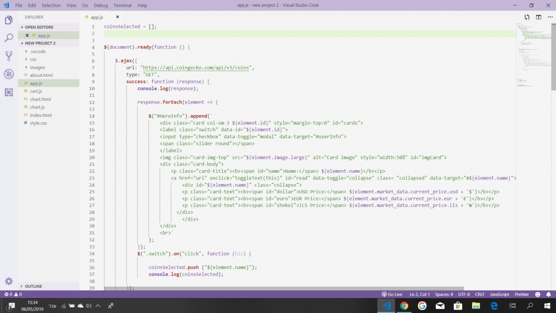Click the taskbar search magnifier
Screen dimensions: 556x313
pyautogui.click(x=530, y=306)
